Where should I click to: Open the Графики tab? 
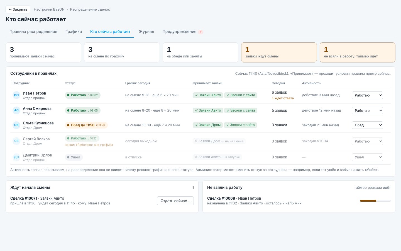[x=74, y=32]
